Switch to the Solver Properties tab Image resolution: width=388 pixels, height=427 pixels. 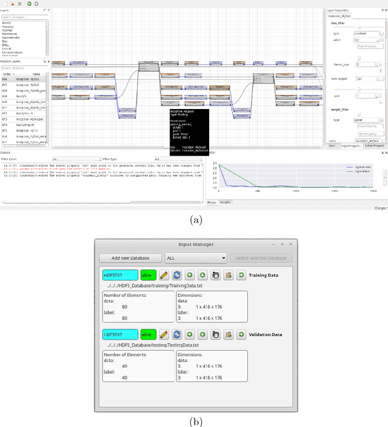(x=376, y=146)
